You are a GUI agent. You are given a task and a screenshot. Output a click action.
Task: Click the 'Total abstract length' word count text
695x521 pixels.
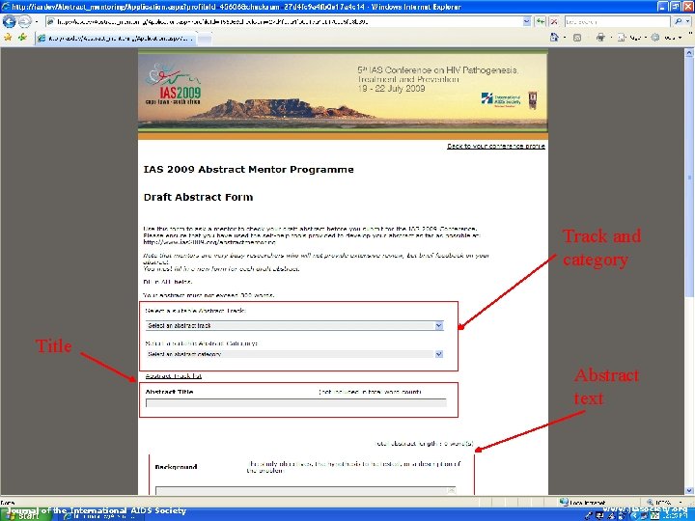[424, 444]
